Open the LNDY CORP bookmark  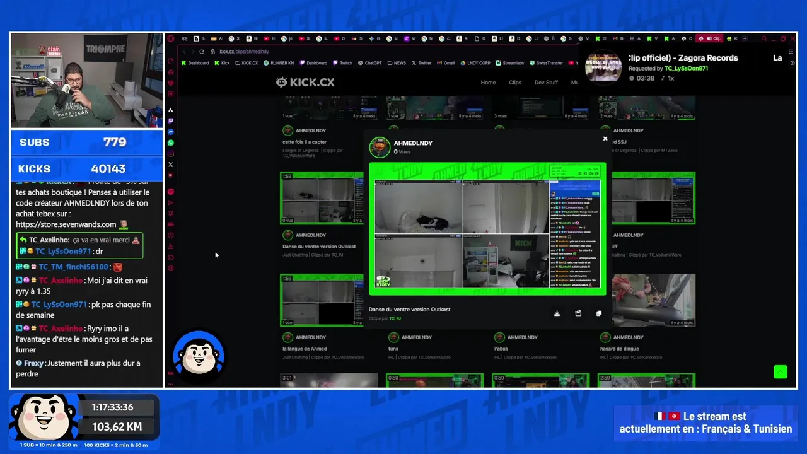pyautogui.click(x=475, y=63)
